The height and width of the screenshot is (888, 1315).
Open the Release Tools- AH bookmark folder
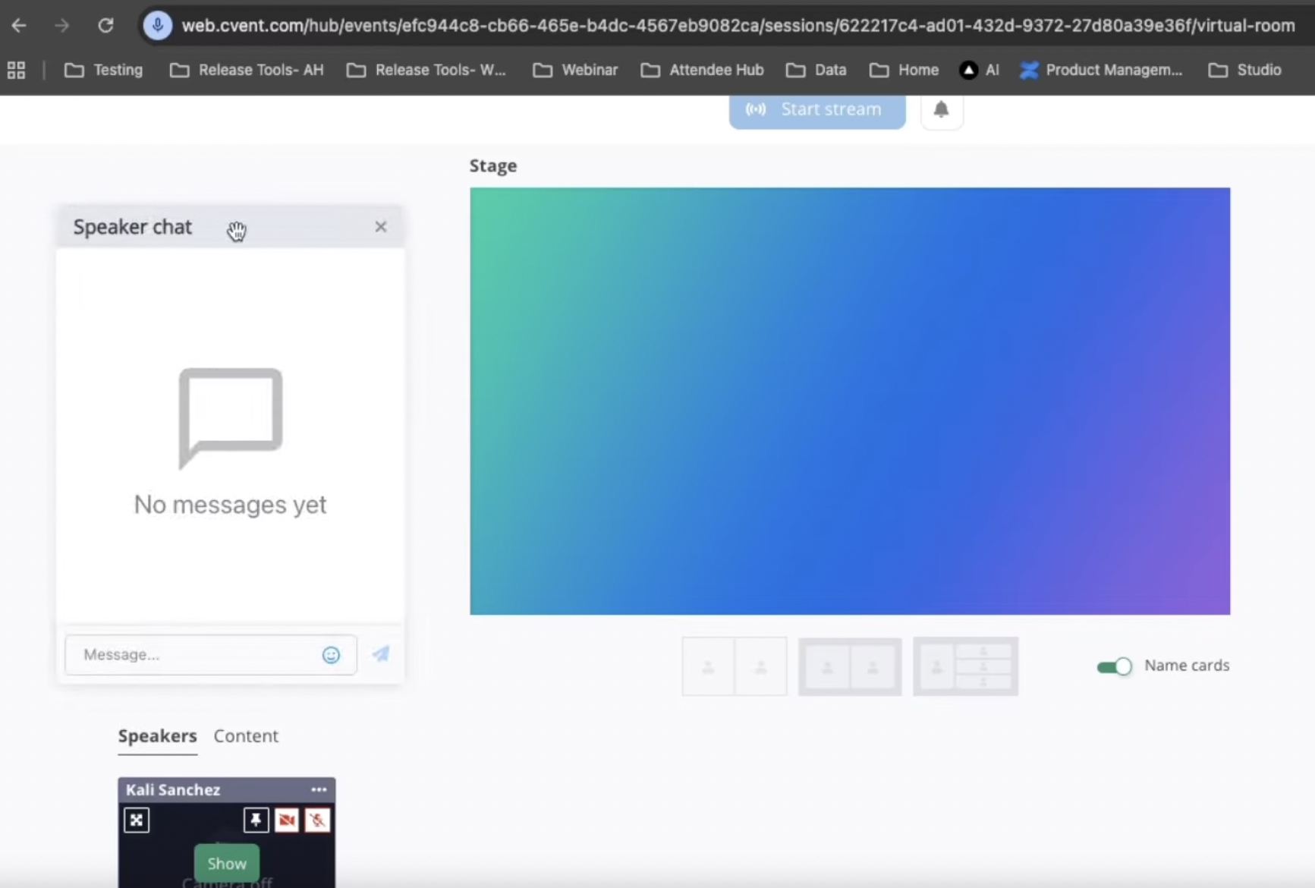tap(247, 70)
